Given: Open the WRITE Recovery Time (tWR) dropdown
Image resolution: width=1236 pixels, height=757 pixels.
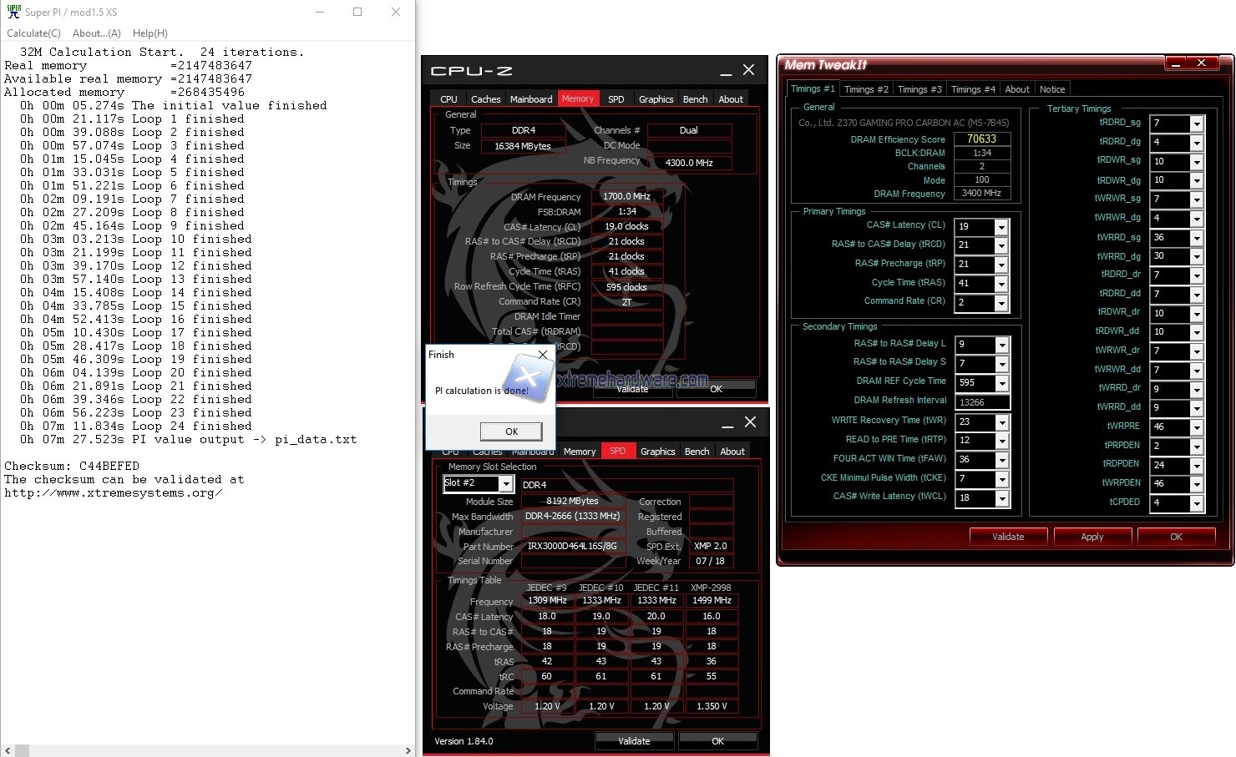Looking at the screenshot, I should click(1001, 422).
